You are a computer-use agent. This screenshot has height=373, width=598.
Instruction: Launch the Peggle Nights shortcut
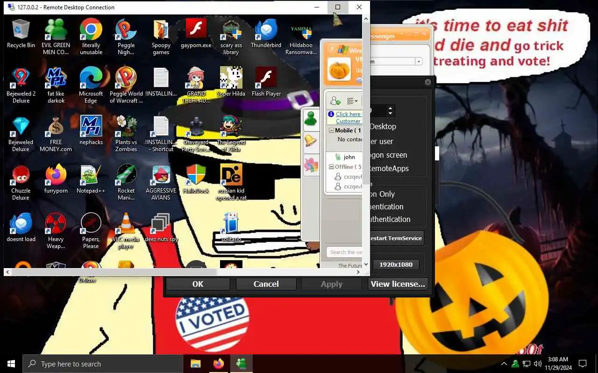[126, 37]
